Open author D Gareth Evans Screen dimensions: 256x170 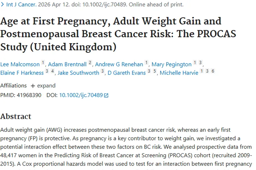point(126,73)
